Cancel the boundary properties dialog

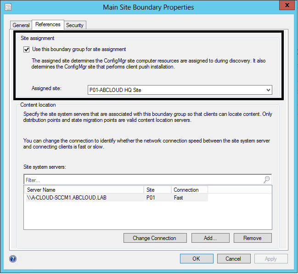(234, 259)
